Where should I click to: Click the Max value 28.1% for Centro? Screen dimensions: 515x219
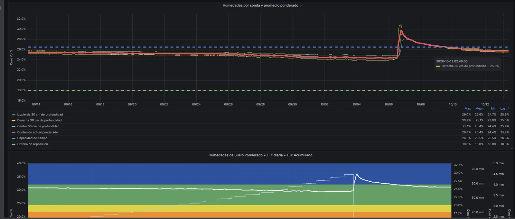click(467, 126)
